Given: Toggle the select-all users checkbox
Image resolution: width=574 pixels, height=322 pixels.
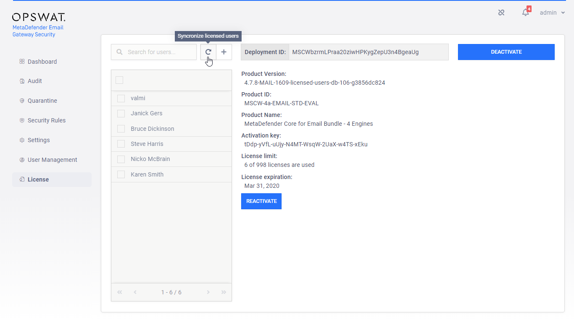Looking at the screenshot, I should tap(119, 80).
